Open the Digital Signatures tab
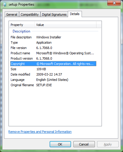This screenshot has width=123, height=152. pyautogui.click(x=54, y=14)
